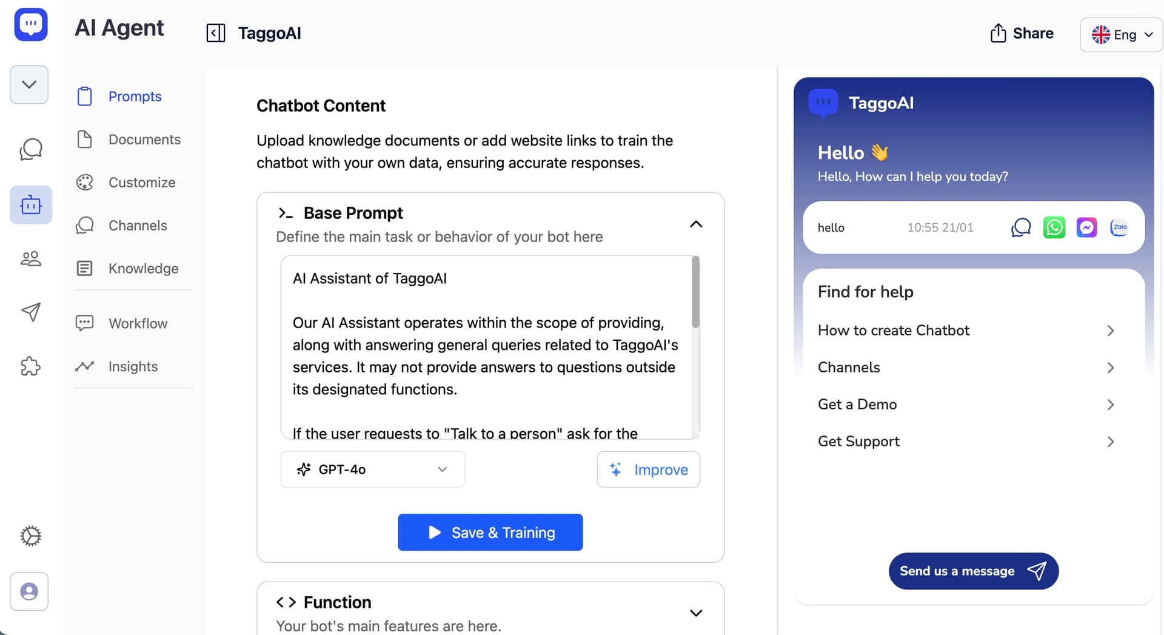
Task: Select the Messenger icon next to hello message
Action: tap(1086, 227)
